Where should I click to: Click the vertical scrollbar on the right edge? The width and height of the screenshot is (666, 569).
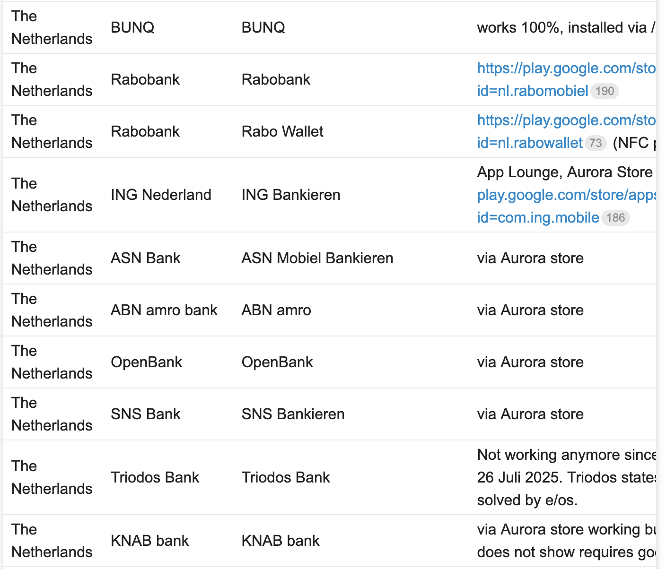coord(660,284)
